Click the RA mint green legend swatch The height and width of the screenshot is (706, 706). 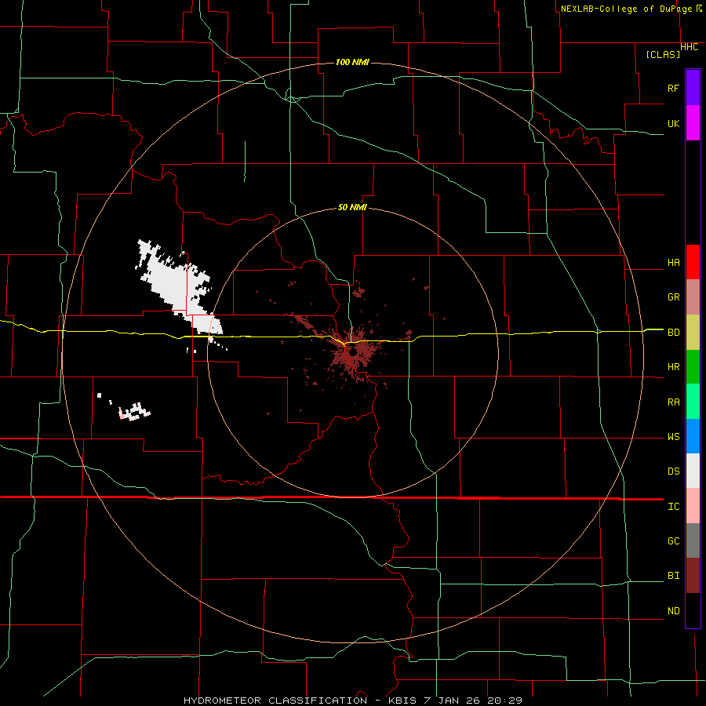pos(693,402)
